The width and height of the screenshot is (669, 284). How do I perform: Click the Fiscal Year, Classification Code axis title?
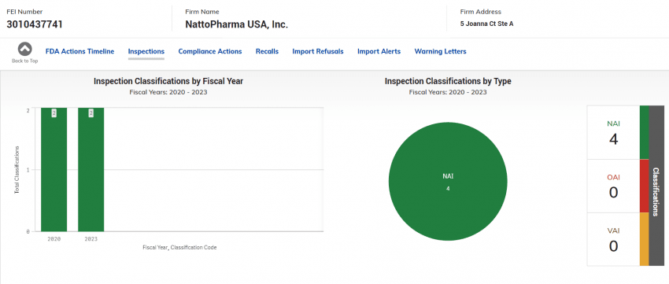(x=179, y=247)
